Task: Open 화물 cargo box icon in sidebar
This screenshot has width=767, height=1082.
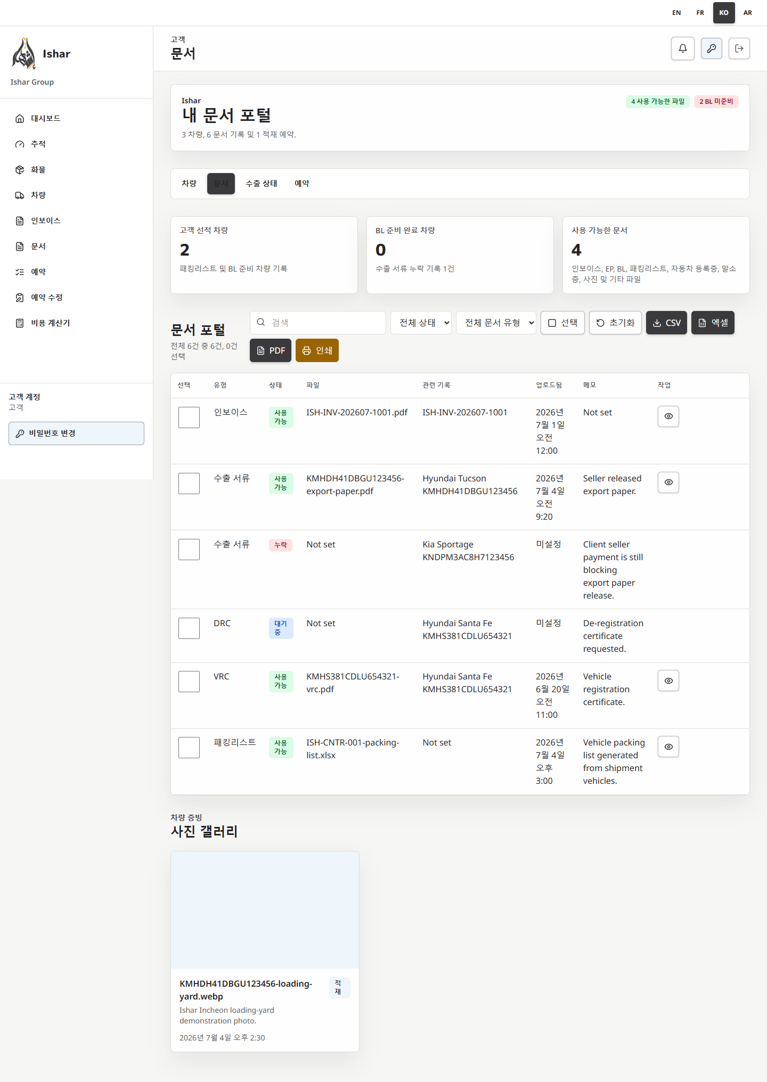Action: coord(20,169)
